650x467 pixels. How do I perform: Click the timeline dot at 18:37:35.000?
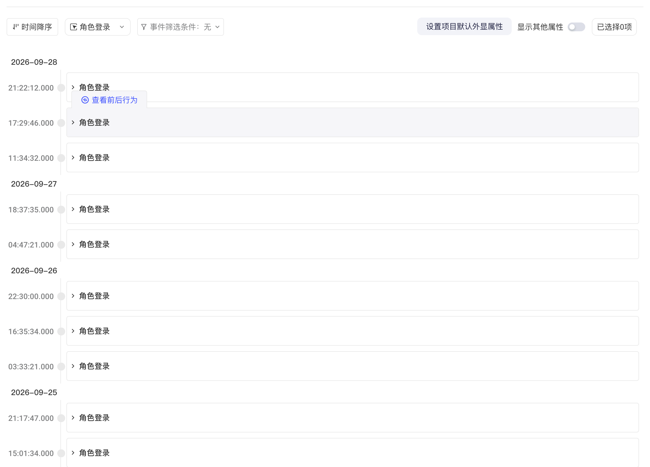coord(61,209)
